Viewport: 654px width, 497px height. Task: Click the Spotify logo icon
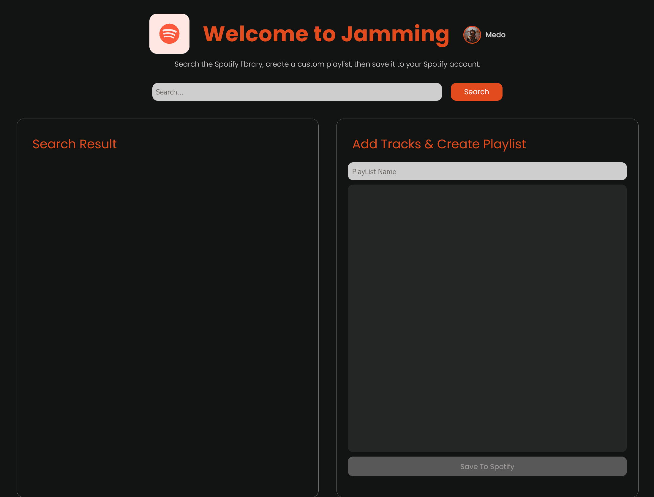(x=169, y=34)
